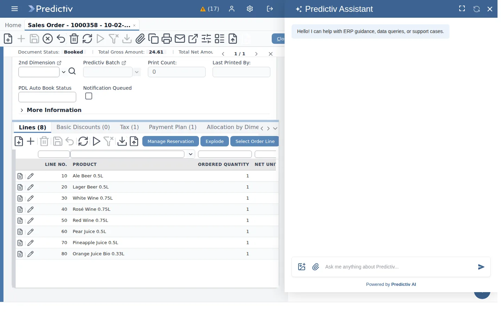This screenshot has width=501, height=313.
Task: Toggle the Notification Queued checkbox
Action: (x=89, y=96)
